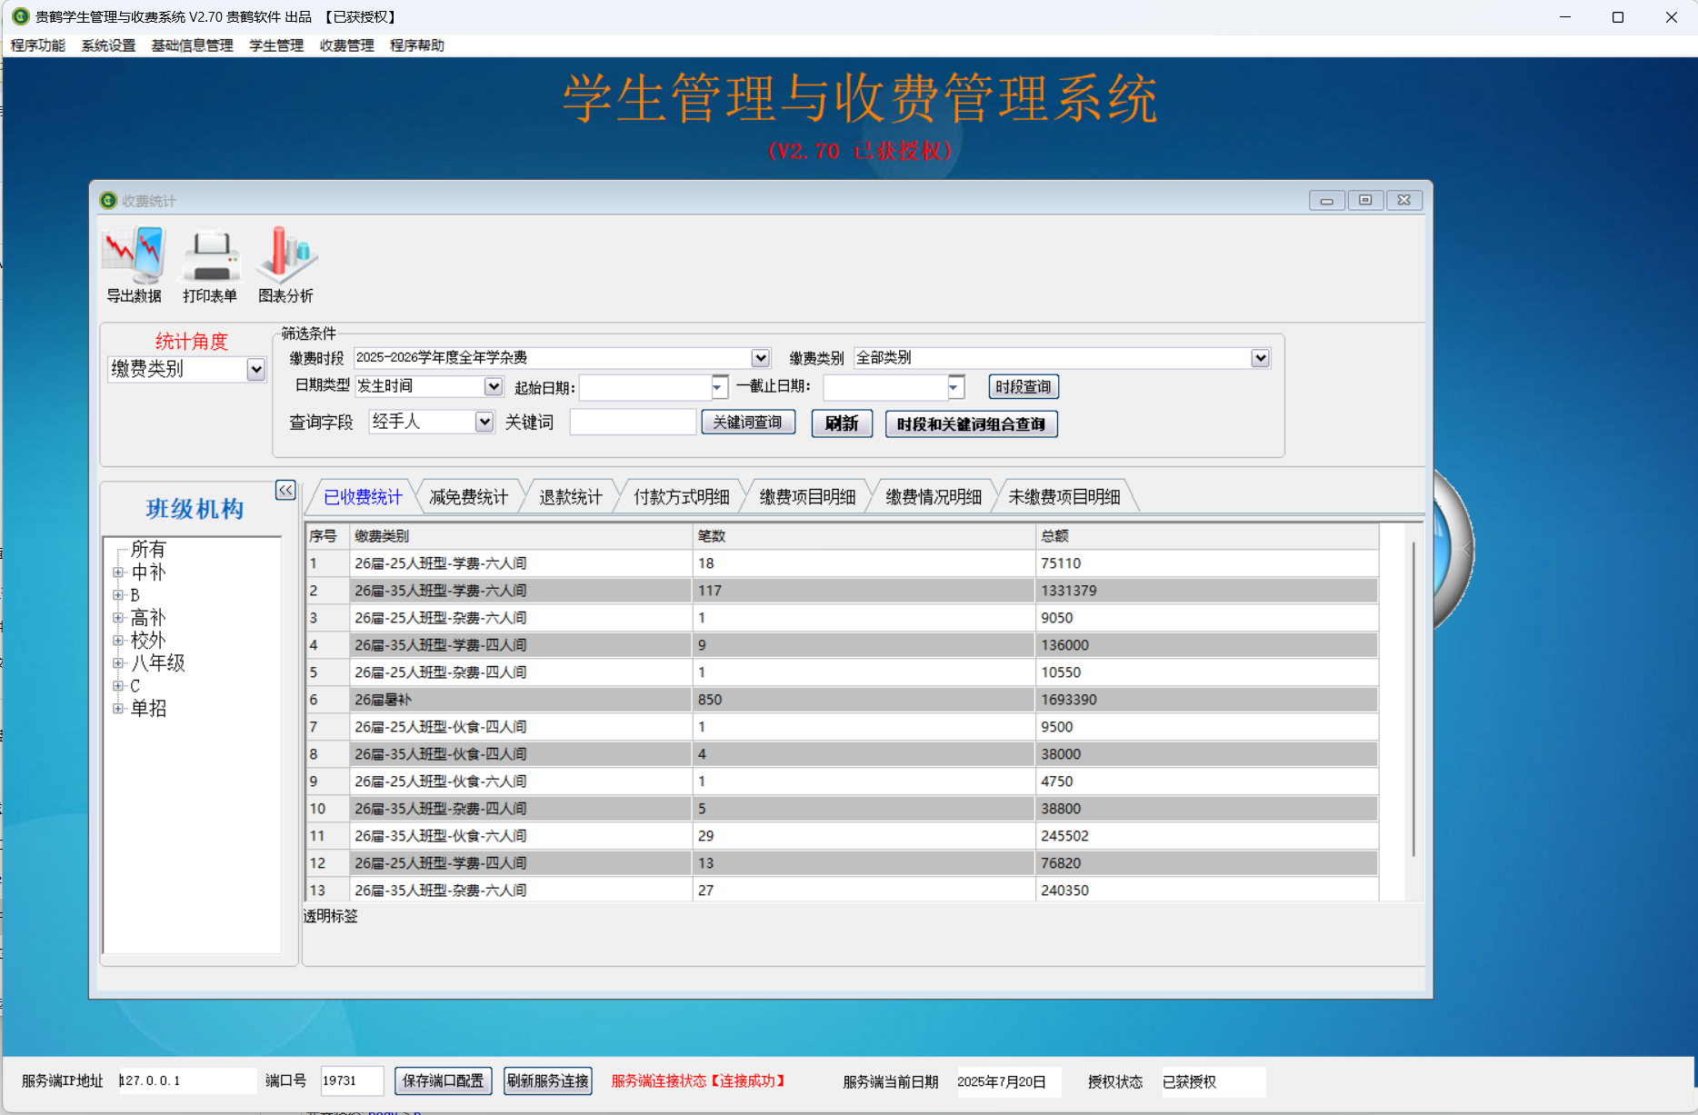The image size is (1698, 1115).
Task: Open the 日期类型 dropdown showing 发生时间
Action: click(x=493, y=386)
